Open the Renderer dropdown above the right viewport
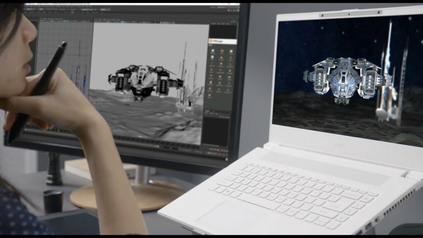 coord(112,19)
